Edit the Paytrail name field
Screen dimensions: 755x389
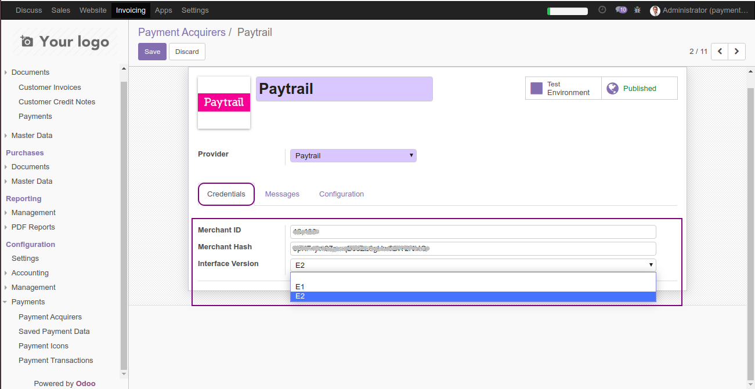[x=344, y=89]
